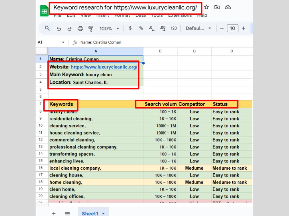This screenshot has height=216, width=289.
Task: Select the 'cleaning offices,' cell
Action: pyautogui.click(x=96, y=196)
